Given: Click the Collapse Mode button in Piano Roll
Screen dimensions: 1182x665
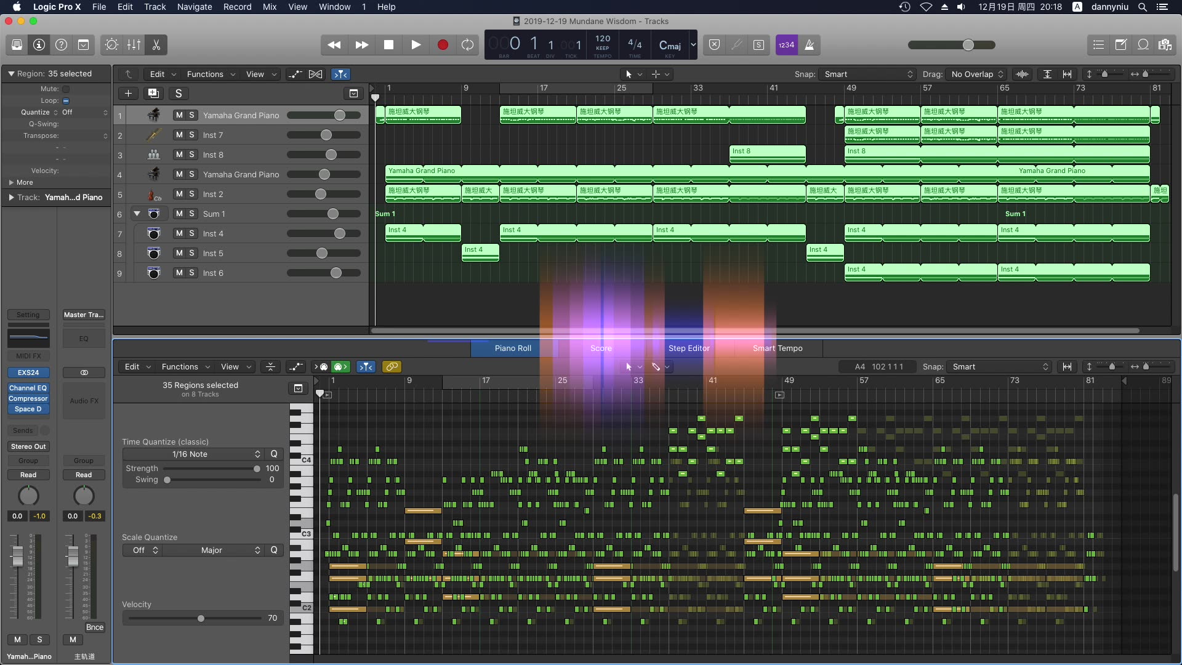Looking at the screenshot, I should tap(270, 366).
